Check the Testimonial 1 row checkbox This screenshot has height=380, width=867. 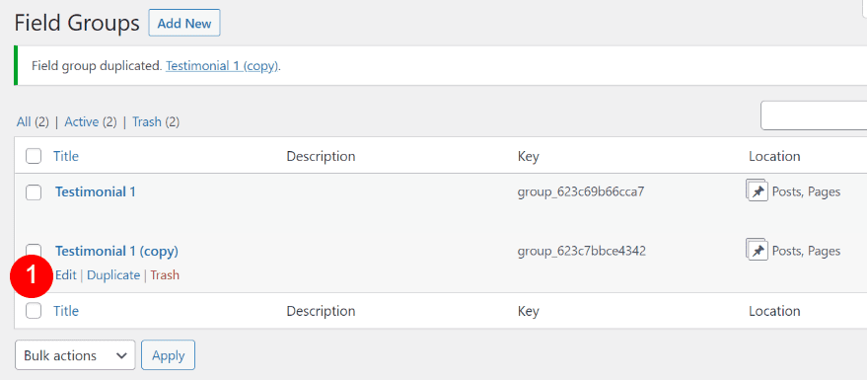click(34, 192)
